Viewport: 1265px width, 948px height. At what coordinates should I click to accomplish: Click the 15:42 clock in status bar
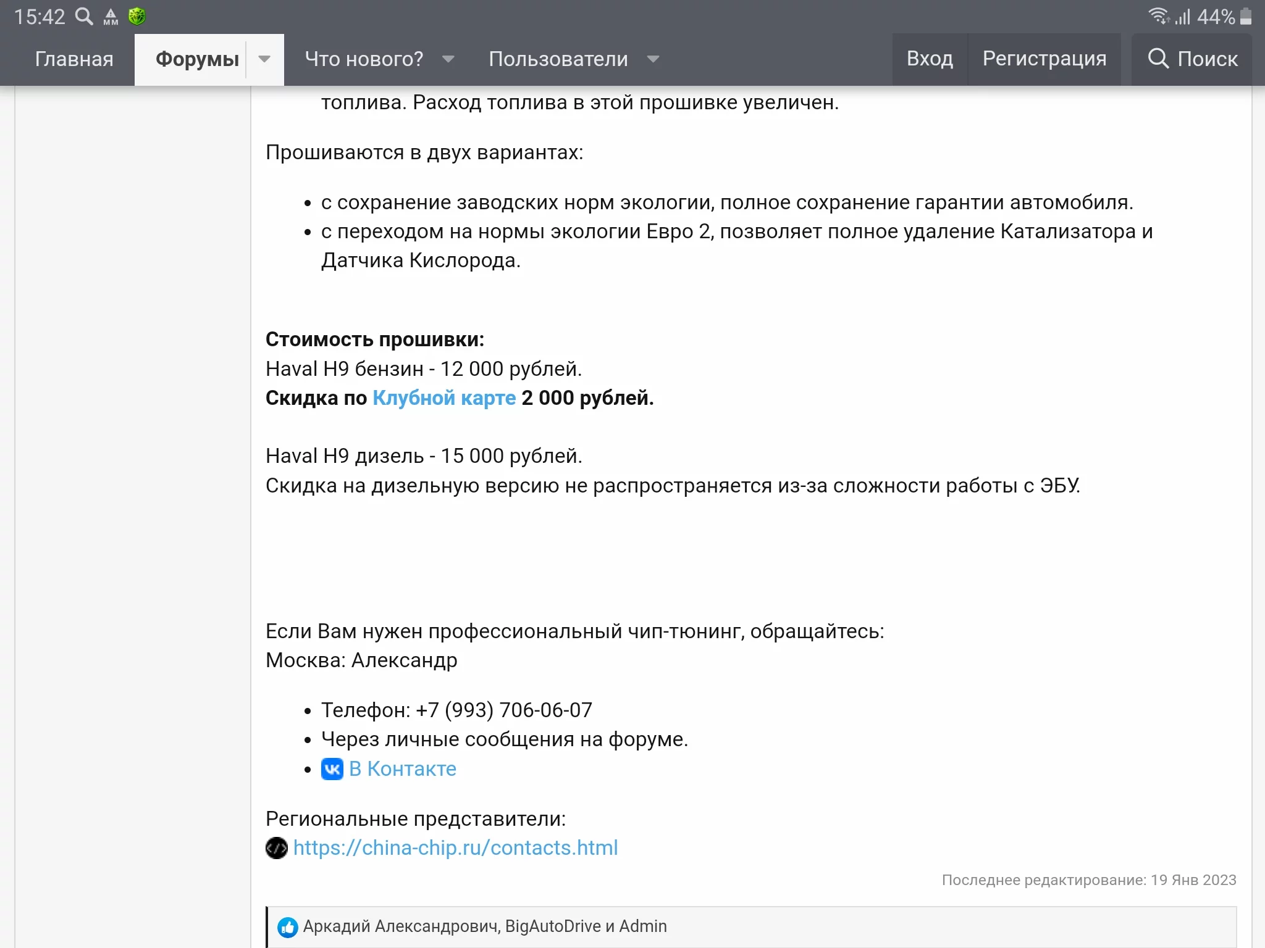[x=40, y=17]
